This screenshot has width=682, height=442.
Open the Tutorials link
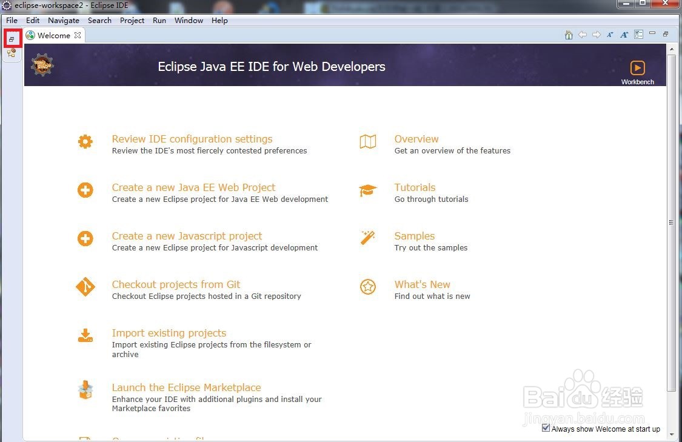[x=415, y=187]
